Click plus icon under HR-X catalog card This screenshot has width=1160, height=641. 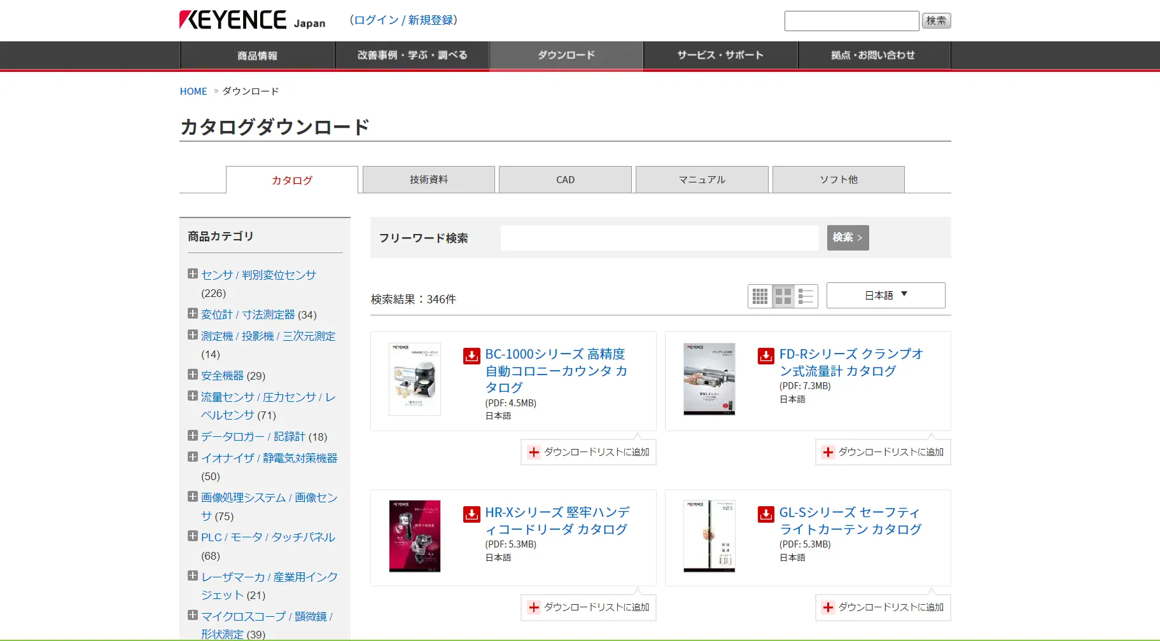point(534,607)
